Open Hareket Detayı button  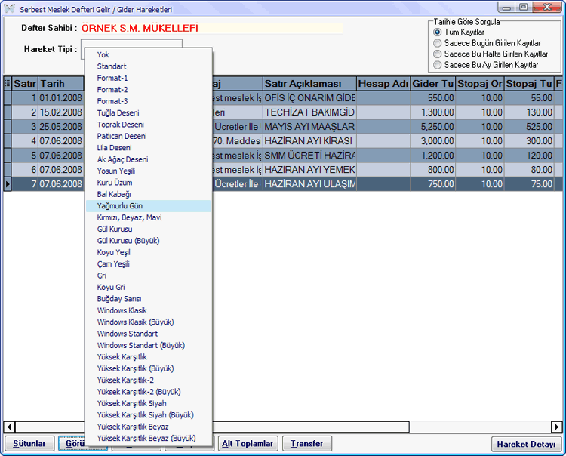526,444
